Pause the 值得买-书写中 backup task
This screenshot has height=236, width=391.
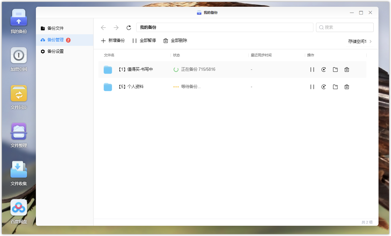click(312, 69)
